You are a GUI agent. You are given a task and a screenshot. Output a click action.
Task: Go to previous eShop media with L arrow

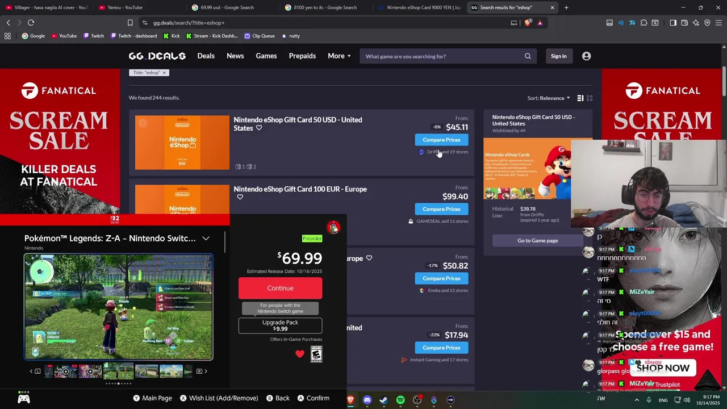(x=35, y=372)
